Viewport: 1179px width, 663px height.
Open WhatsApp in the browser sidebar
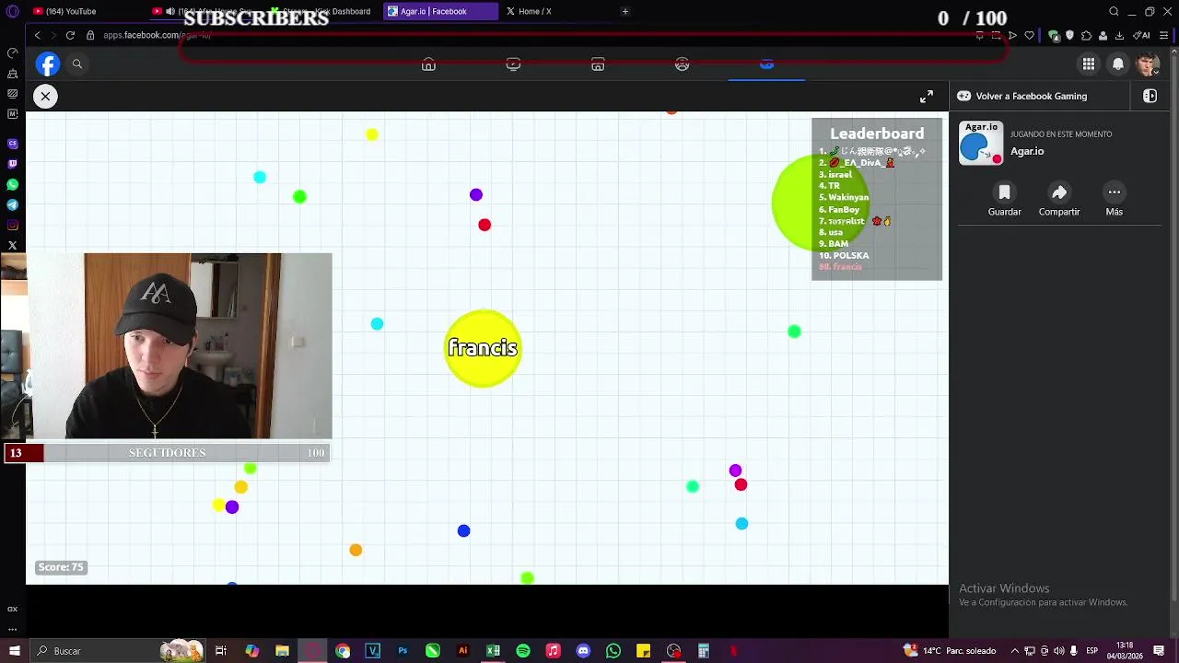[12, 184]
